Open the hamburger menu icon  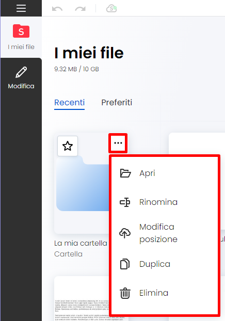(21, 8)
